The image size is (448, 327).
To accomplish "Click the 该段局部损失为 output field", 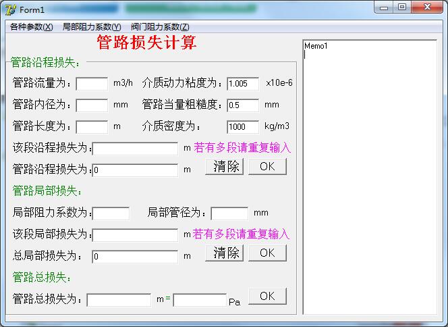I will (135, 235).
